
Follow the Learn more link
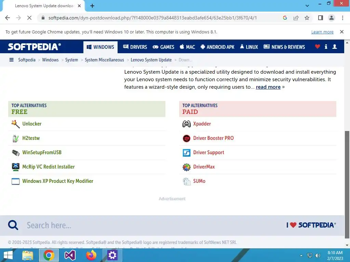coord(322,32)
